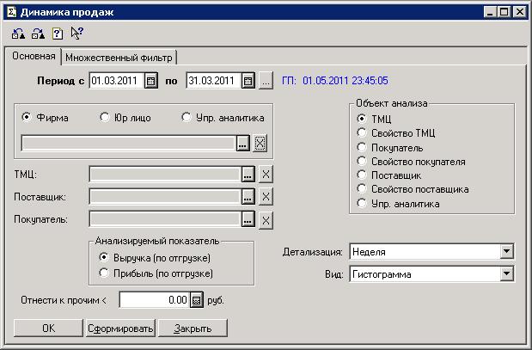Open the help question-mark icon
The height and width of the screenshot is (350, 532).
57,34
